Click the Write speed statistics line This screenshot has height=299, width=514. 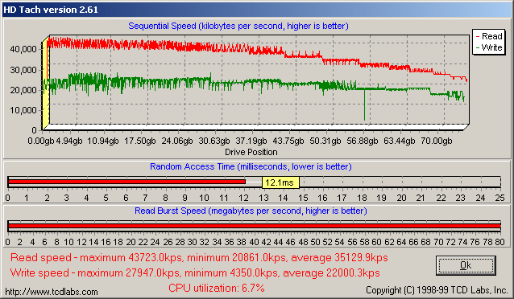[x=195, y=272]
